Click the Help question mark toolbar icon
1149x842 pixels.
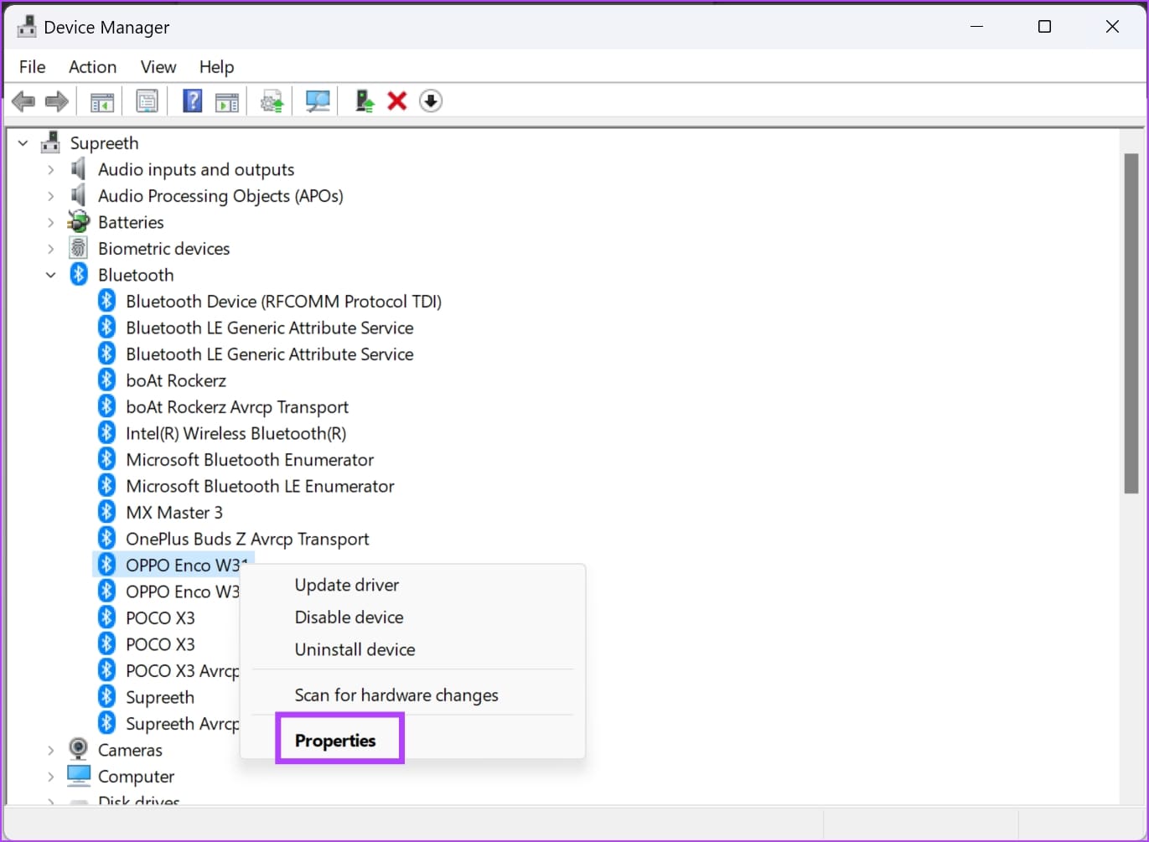coord(192,101)
